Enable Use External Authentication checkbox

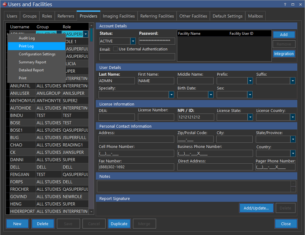pos(116,49)
